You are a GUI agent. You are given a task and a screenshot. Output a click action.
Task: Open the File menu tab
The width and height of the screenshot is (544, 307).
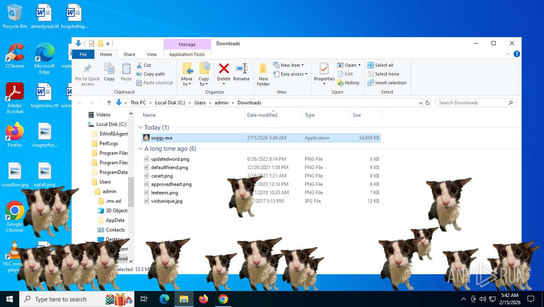83,54
